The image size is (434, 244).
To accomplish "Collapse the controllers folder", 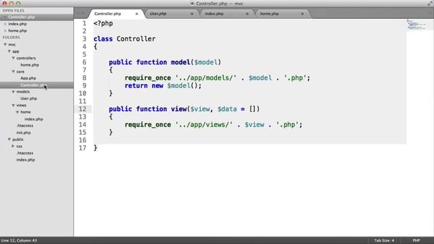I will (x=14, y=58).
